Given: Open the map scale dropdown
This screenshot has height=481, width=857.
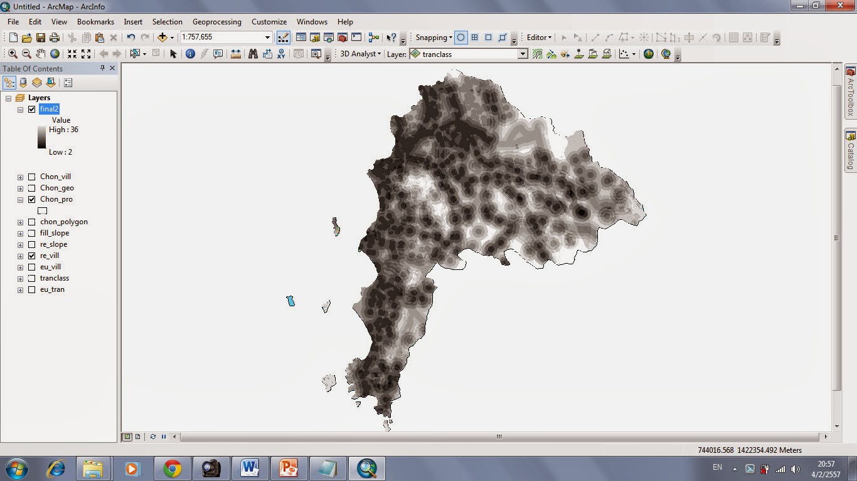Looking at the screenshot, I should pos(268,37).
